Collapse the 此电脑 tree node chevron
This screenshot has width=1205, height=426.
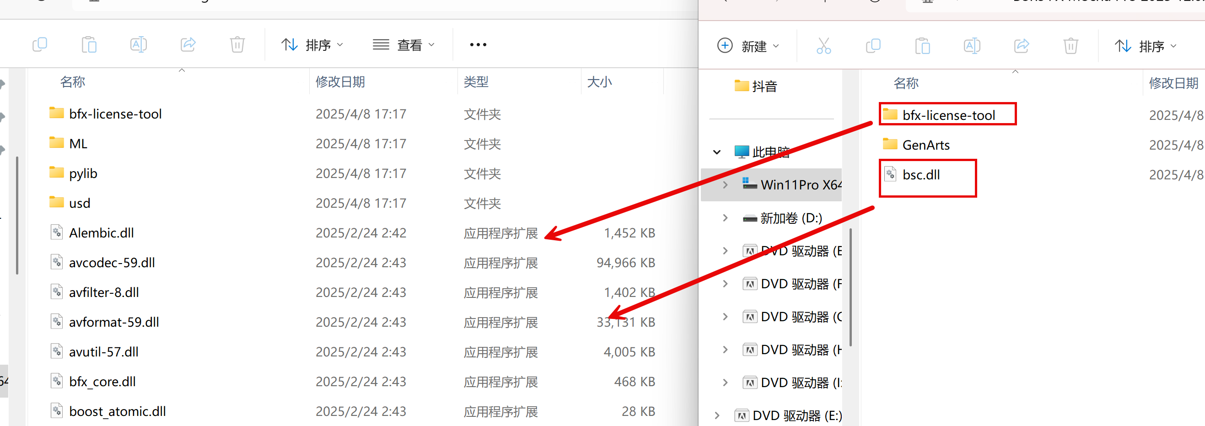tap(716, 152)
